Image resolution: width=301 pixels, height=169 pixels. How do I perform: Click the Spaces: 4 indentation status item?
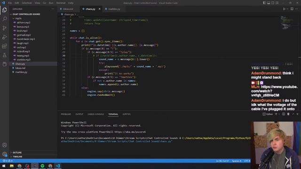(x=237, y=161)
